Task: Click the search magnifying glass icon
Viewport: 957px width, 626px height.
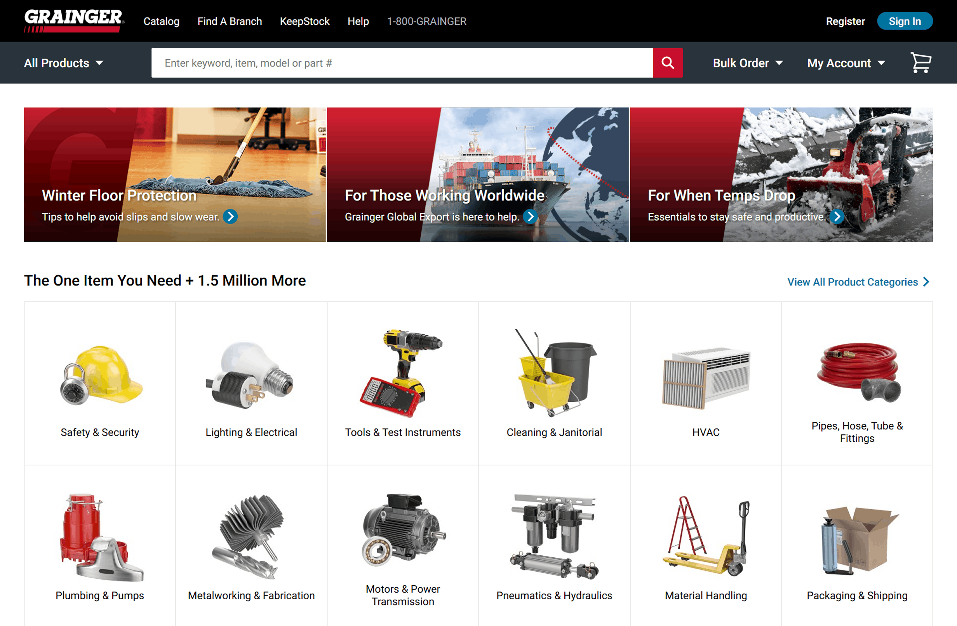Action: click(x=668, y=63)
